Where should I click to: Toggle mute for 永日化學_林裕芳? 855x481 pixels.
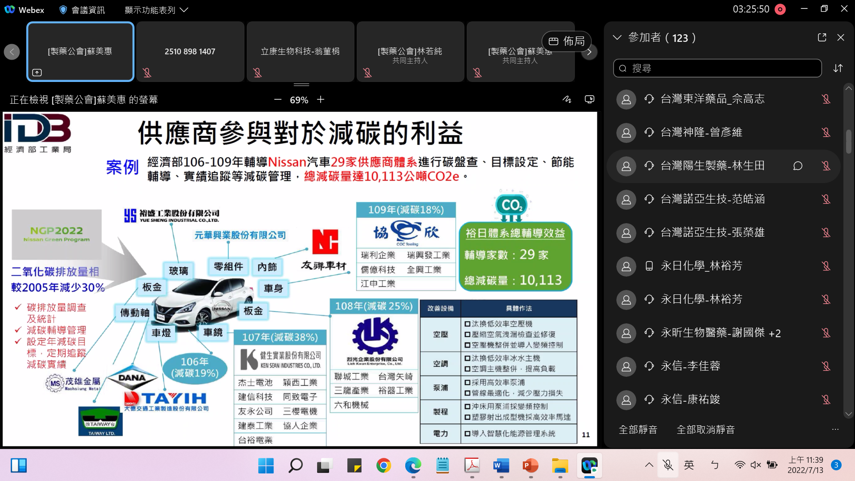click(x=826, y=266)
